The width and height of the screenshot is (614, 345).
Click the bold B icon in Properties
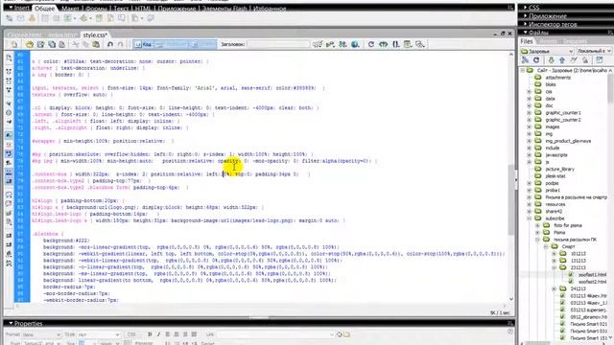click(x=150, y=334)
